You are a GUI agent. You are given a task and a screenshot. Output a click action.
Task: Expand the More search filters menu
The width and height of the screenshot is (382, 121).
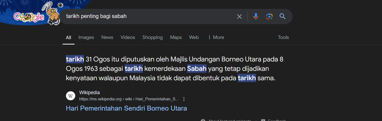click(x=216, y=37)
